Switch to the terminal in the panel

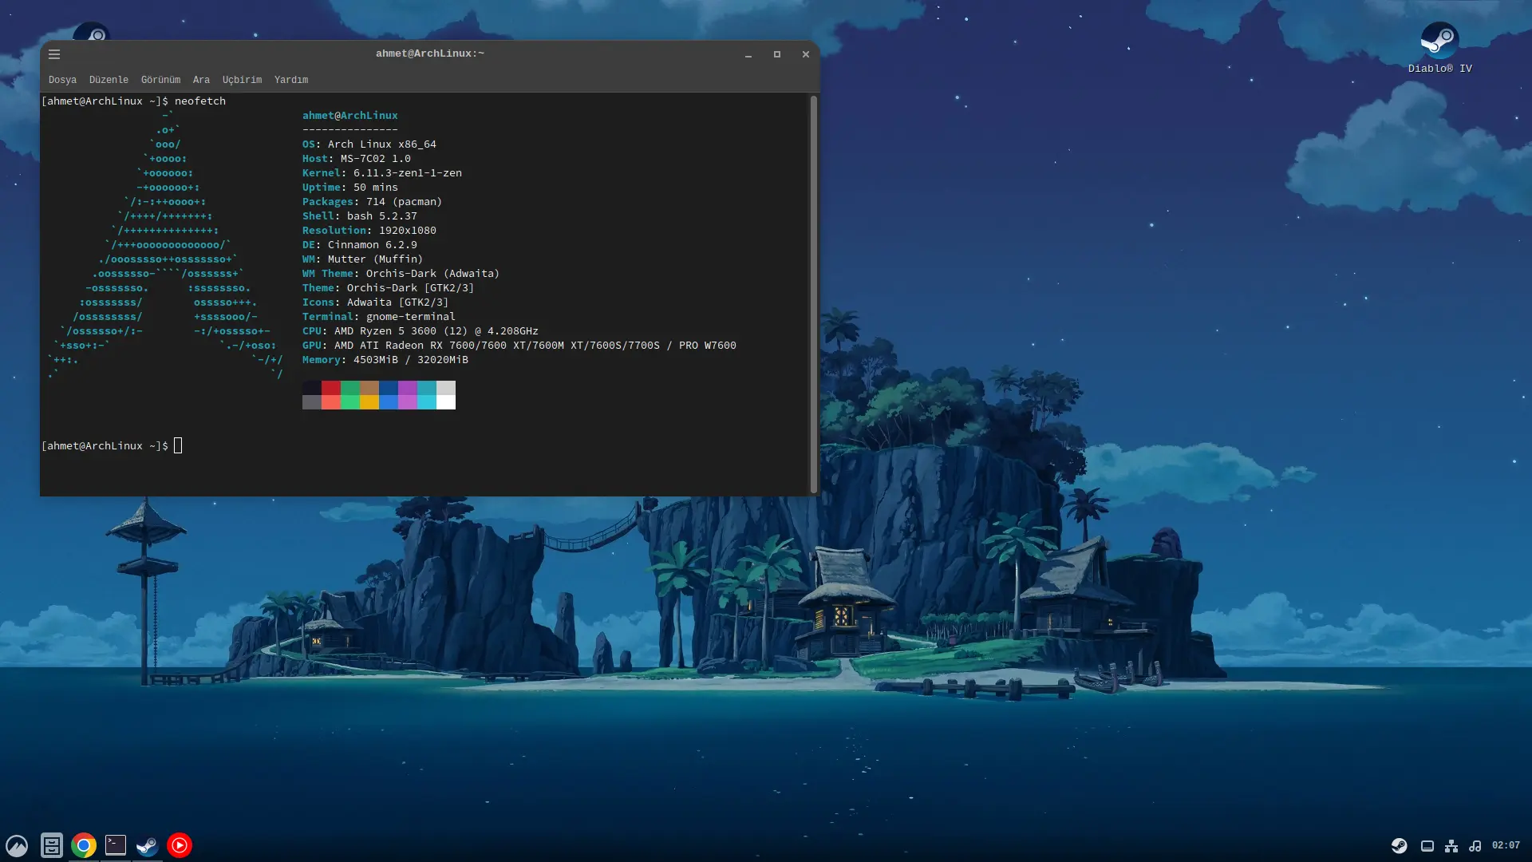[x=116, y=845]
